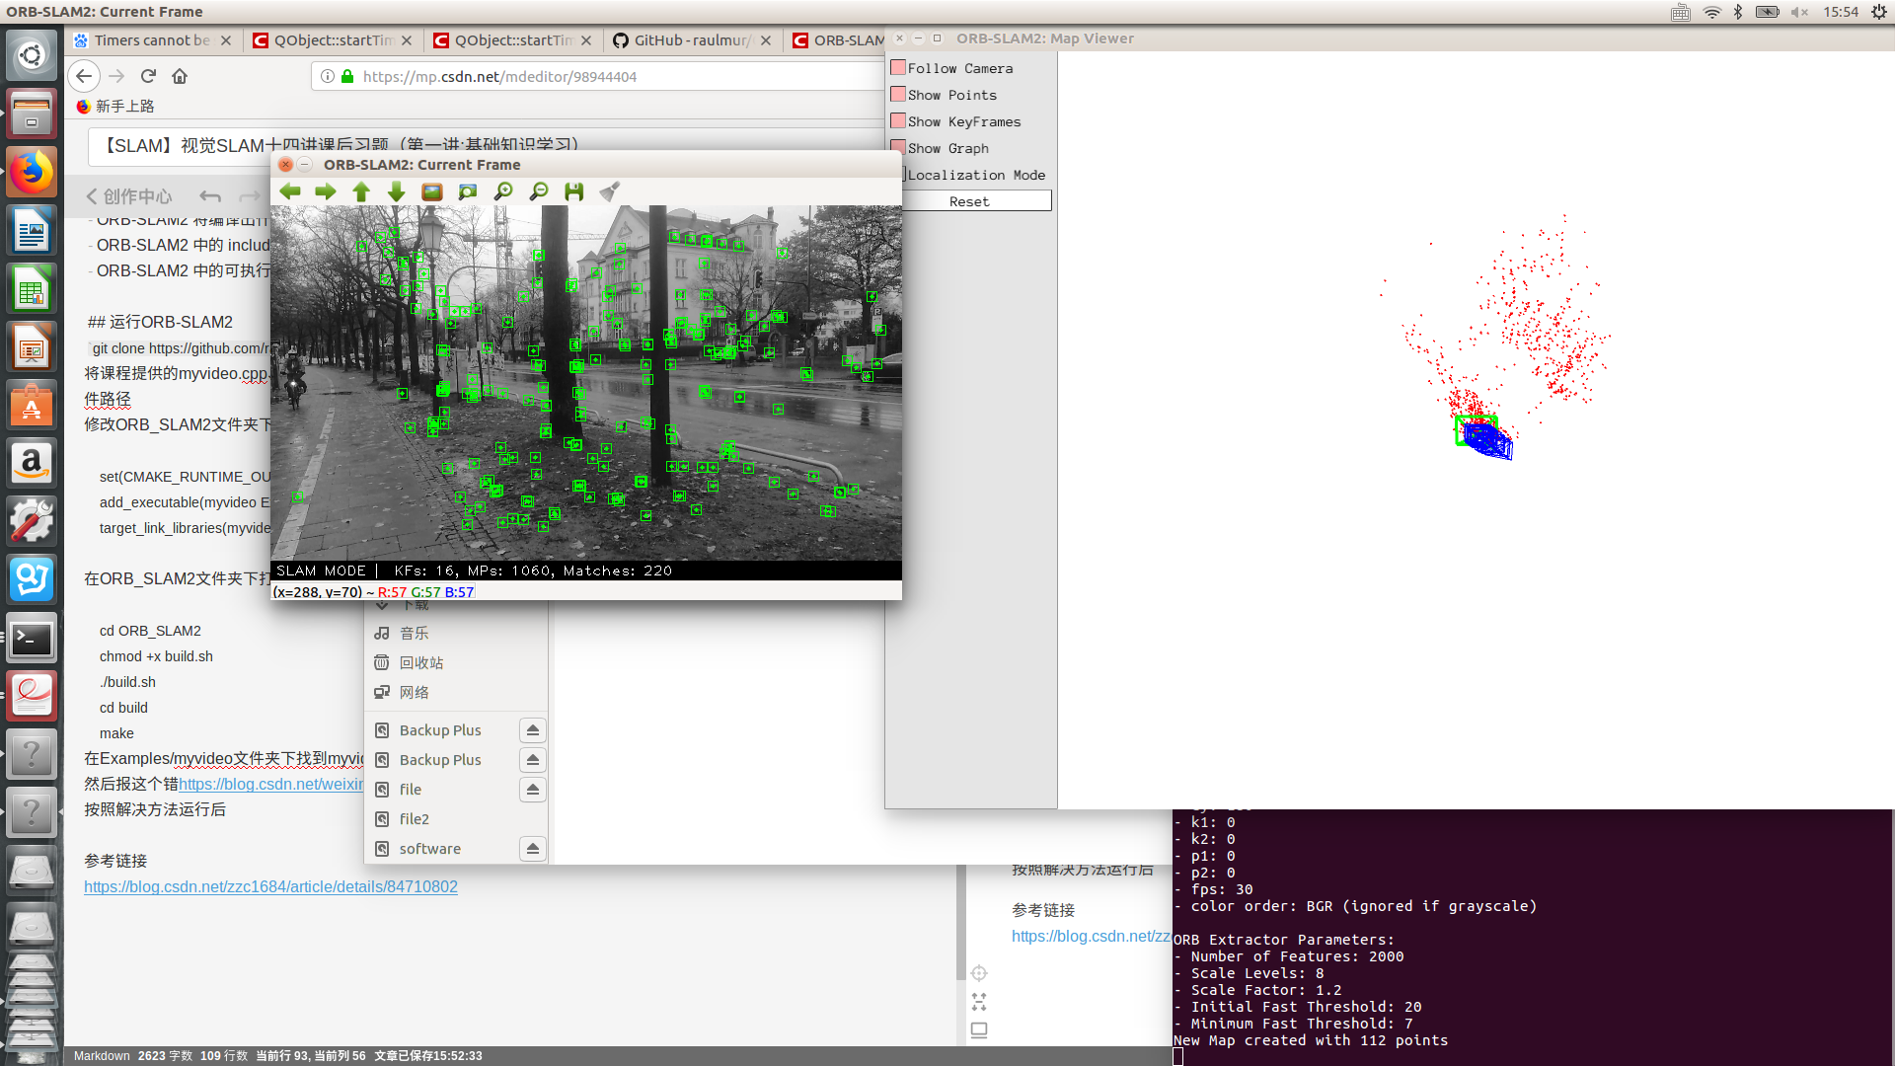Viewport: 1895px width, 1066px height.
Task: Open Amazon launcher from dock
Action: (x=32, y=464)
